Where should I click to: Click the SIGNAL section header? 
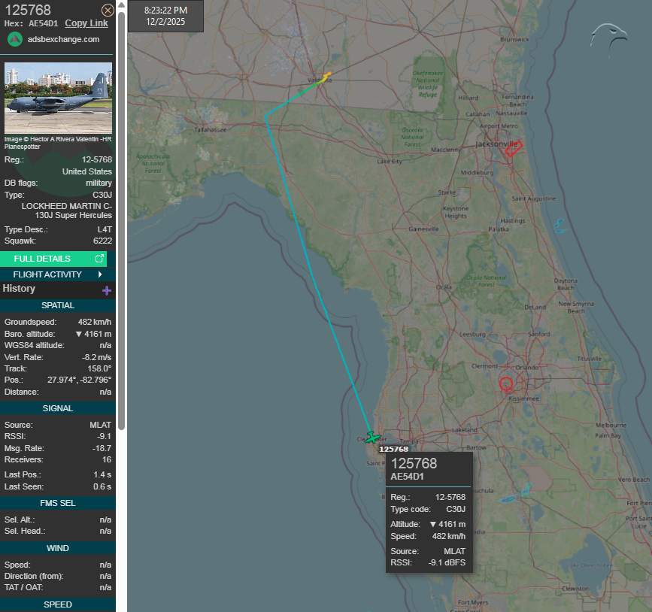pyautogui.click(x=58, y=408)
